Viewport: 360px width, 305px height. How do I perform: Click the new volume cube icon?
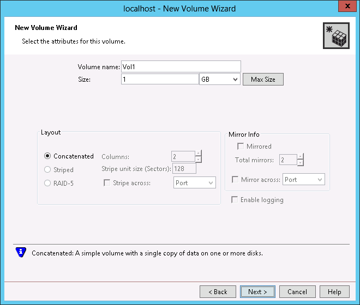pos(336,36)
